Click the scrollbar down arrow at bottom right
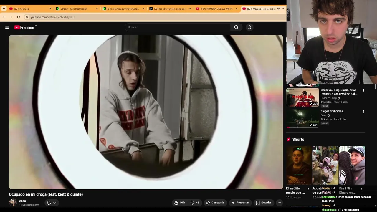Viewport: 377px width, 212px height. (x=376, y=206)
